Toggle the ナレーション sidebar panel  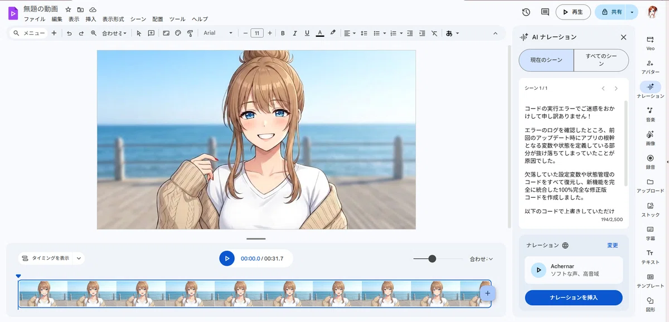650,90
